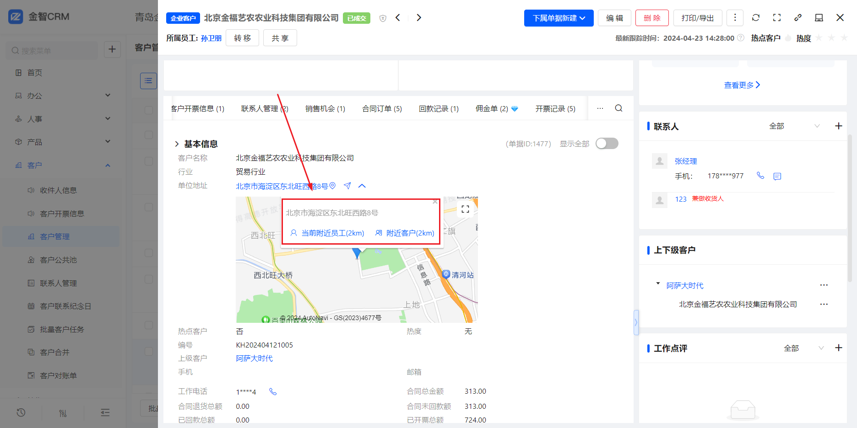Click the shield icon beside 已成交 tag
The image size is (857, 428).
coord(383,18)
